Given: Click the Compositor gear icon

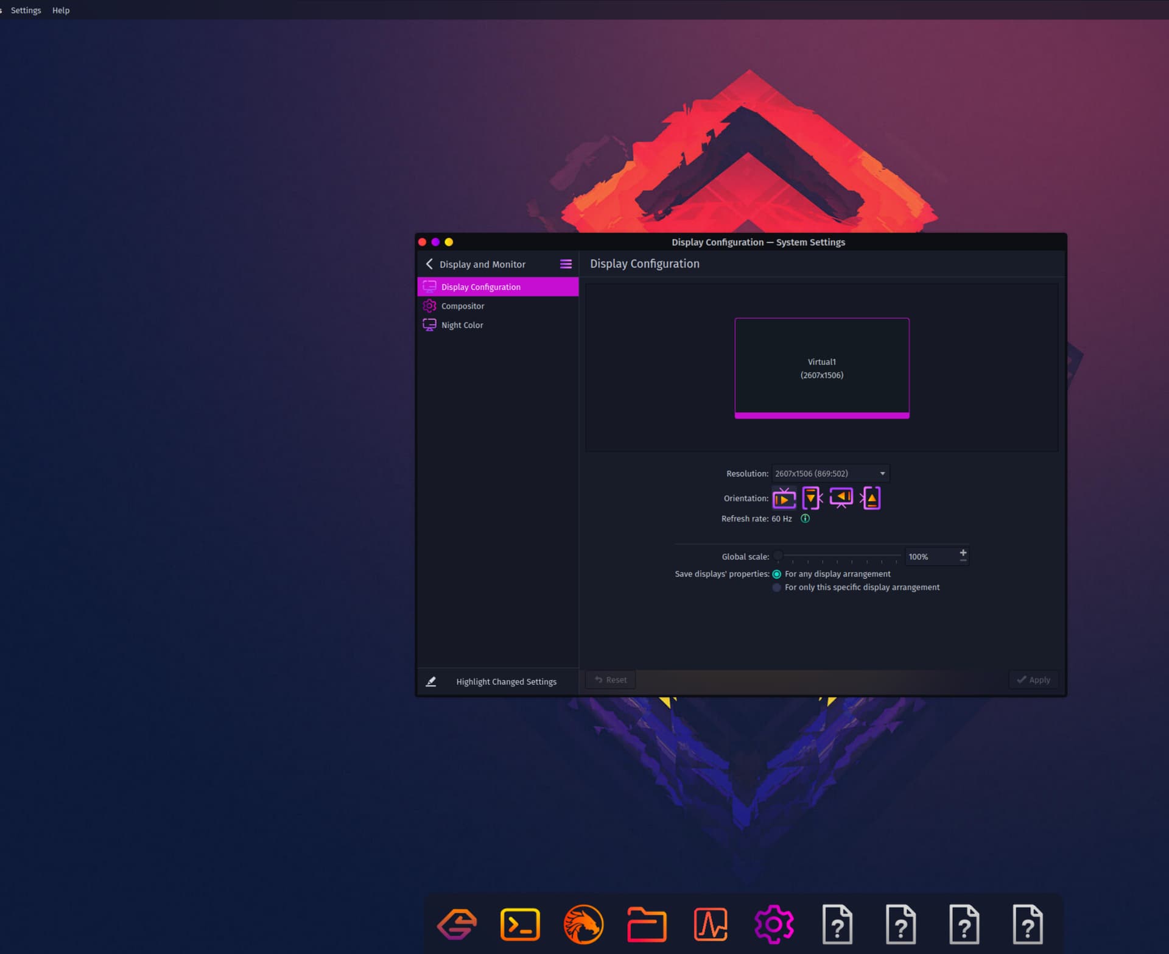Looking at the screenshot, I should point(429,306).
